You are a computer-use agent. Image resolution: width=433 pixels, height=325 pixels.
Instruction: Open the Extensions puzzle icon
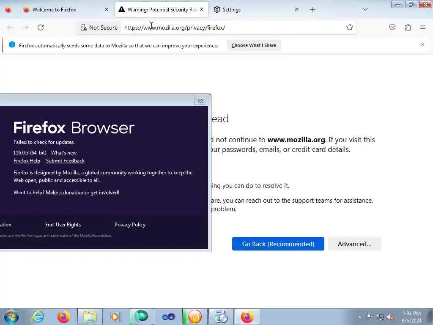408,27
